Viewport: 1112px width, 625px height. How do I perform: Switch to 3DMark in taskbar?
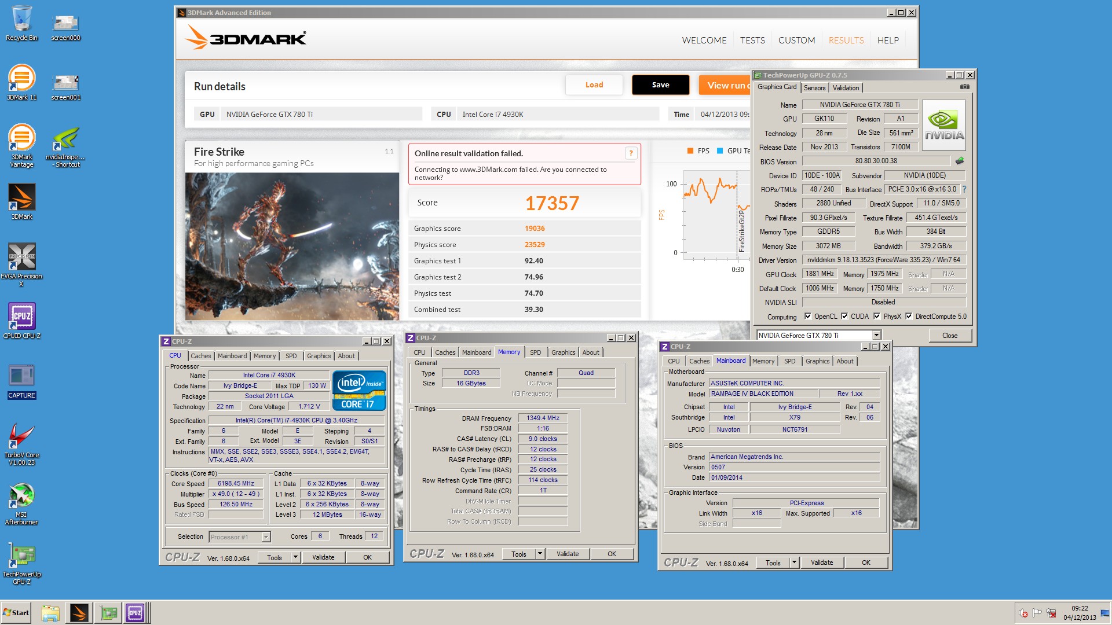coord(79,613)
